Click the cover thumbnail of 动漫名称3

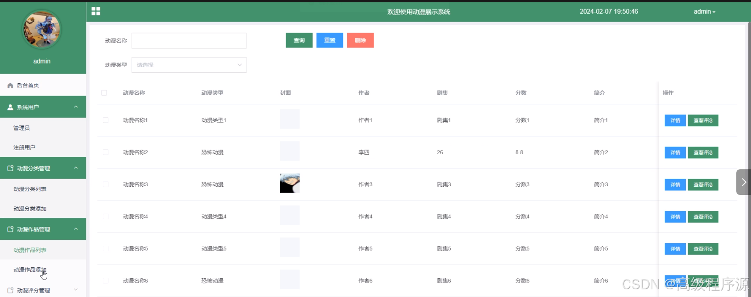pos(290,183)
